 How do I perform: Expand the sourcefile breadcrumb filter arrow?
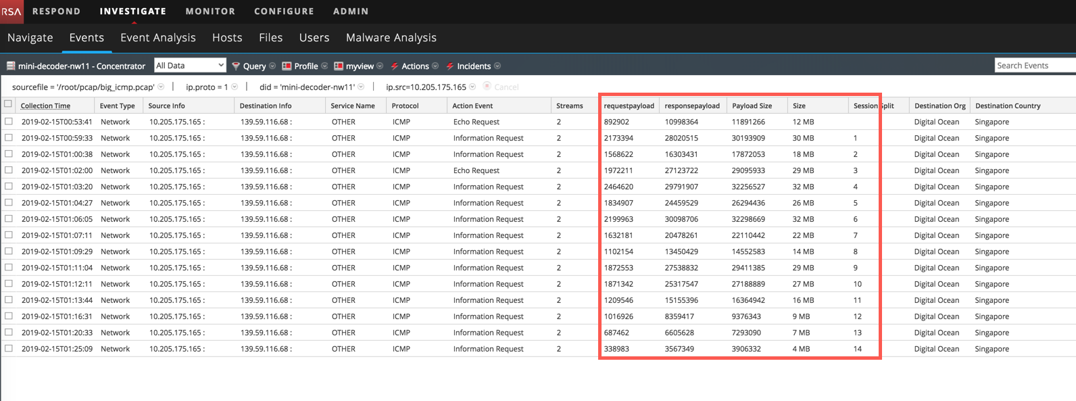click(x=161, y=87)
